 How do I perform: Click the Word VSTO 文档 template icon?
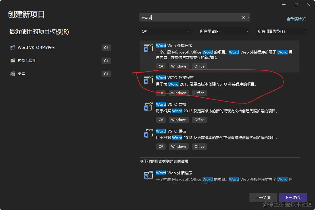point(148,107)
